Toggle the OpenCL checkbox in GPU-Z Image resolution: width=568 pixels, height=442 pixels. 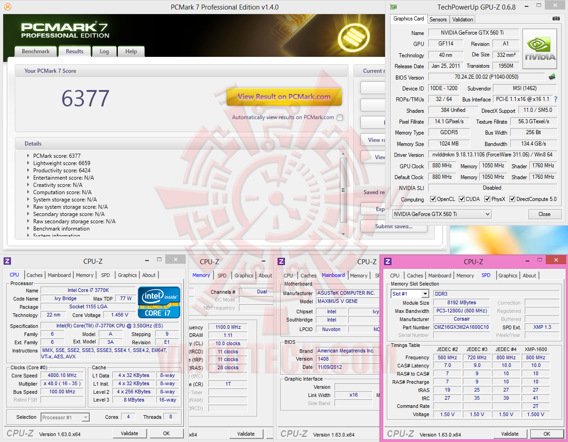[x=433, y=199]
